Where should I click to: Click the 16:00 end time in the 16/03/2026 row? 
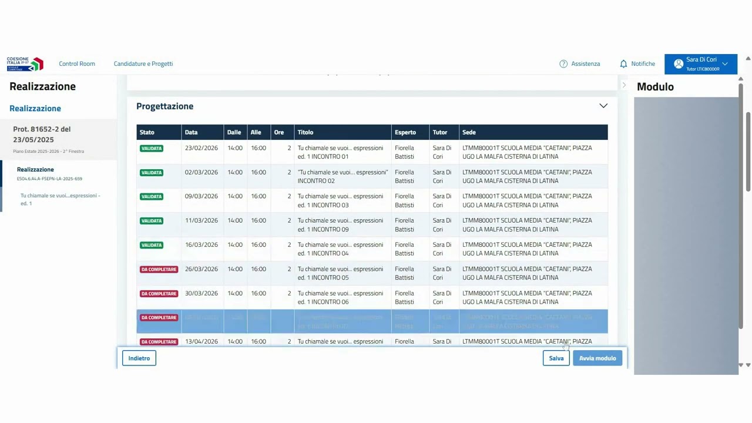[x=258, y=244]
